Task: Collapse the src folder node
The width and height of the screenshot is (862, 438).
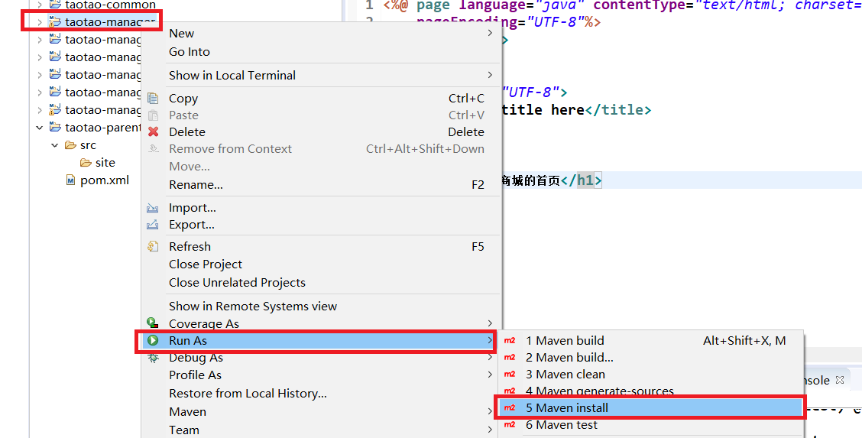Action: point(54,145)
